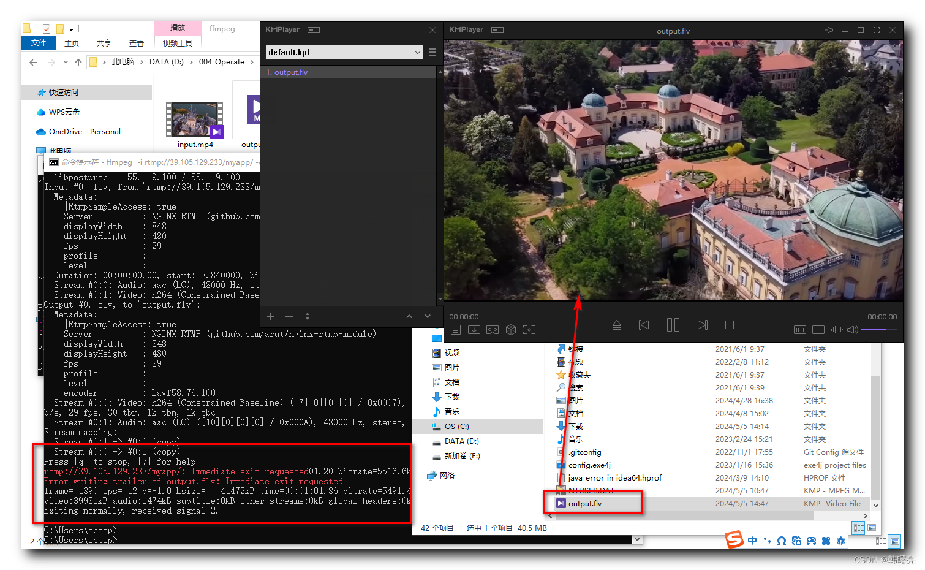Click the 3D cube icon

point(511,330)
